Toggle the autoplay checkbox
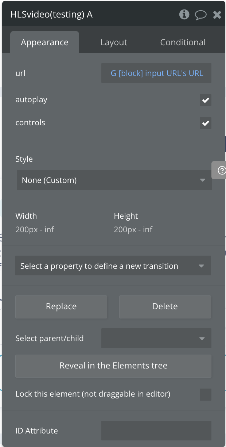 pos(206,100)
